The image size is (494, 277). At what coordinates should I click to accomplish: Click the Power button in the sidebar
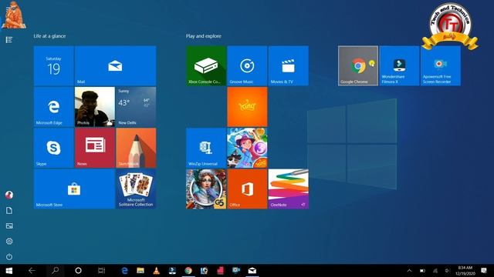pyautogui.click(x=9, y=256)
